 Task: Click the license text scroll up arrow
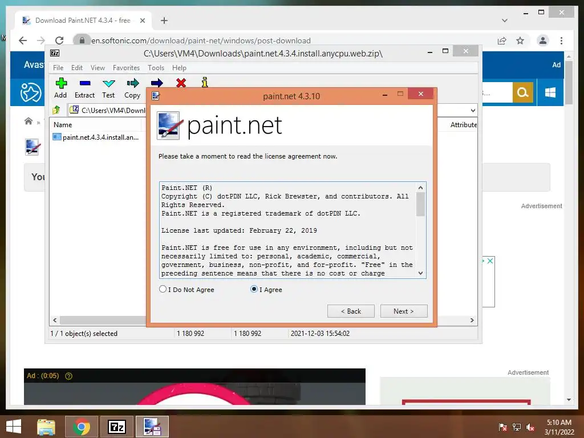(x=420, y=188)
